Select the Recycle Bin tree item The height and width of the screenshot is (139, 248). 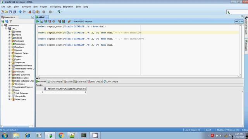[x=21, y=96]
